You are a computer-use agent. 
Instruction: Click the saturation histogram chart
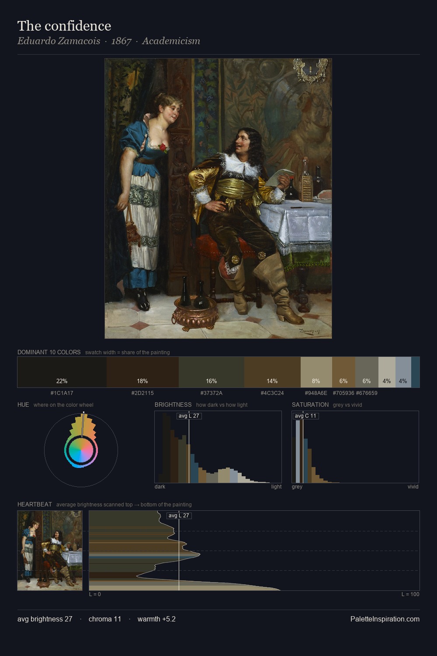point(355,447)
